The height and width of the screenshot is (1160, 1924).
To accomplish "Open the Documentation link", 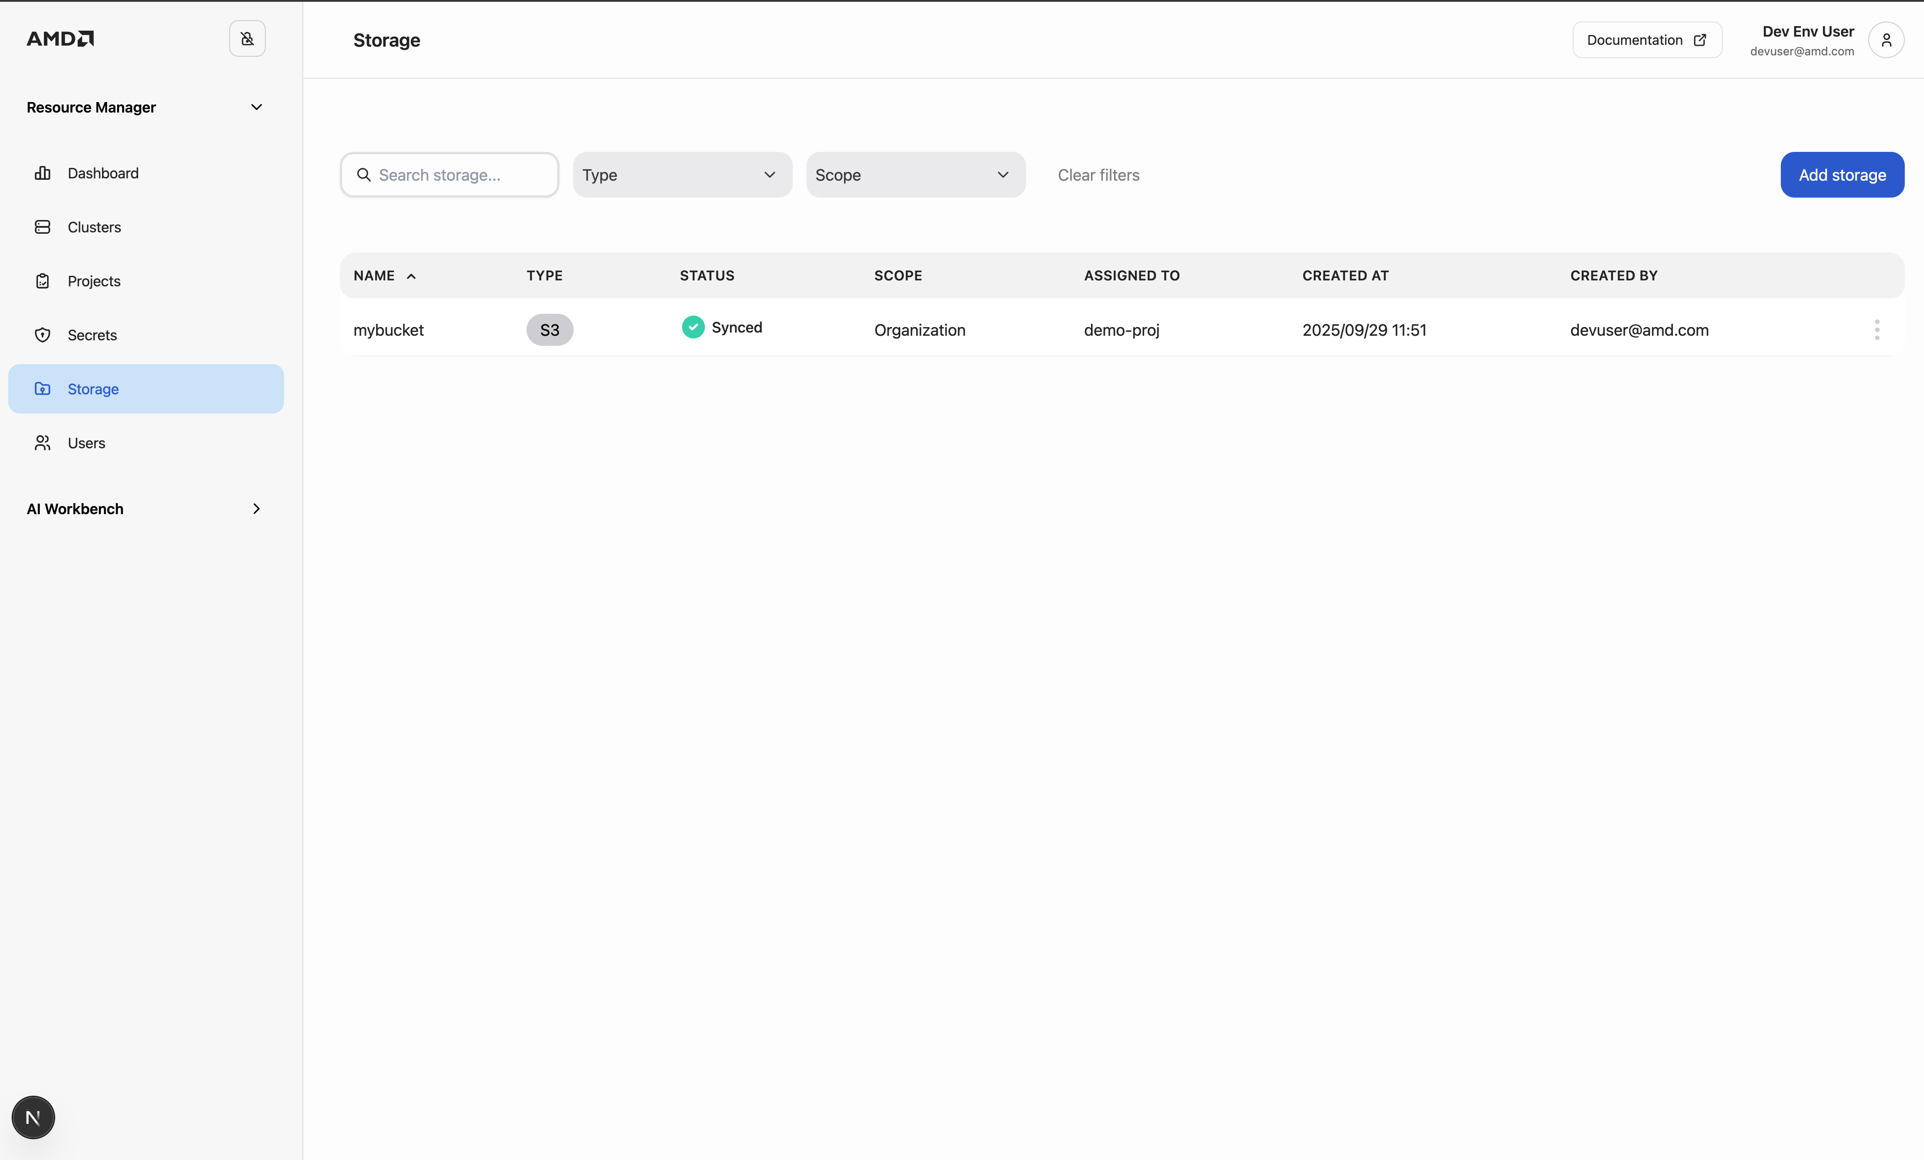I will 1647,40.
